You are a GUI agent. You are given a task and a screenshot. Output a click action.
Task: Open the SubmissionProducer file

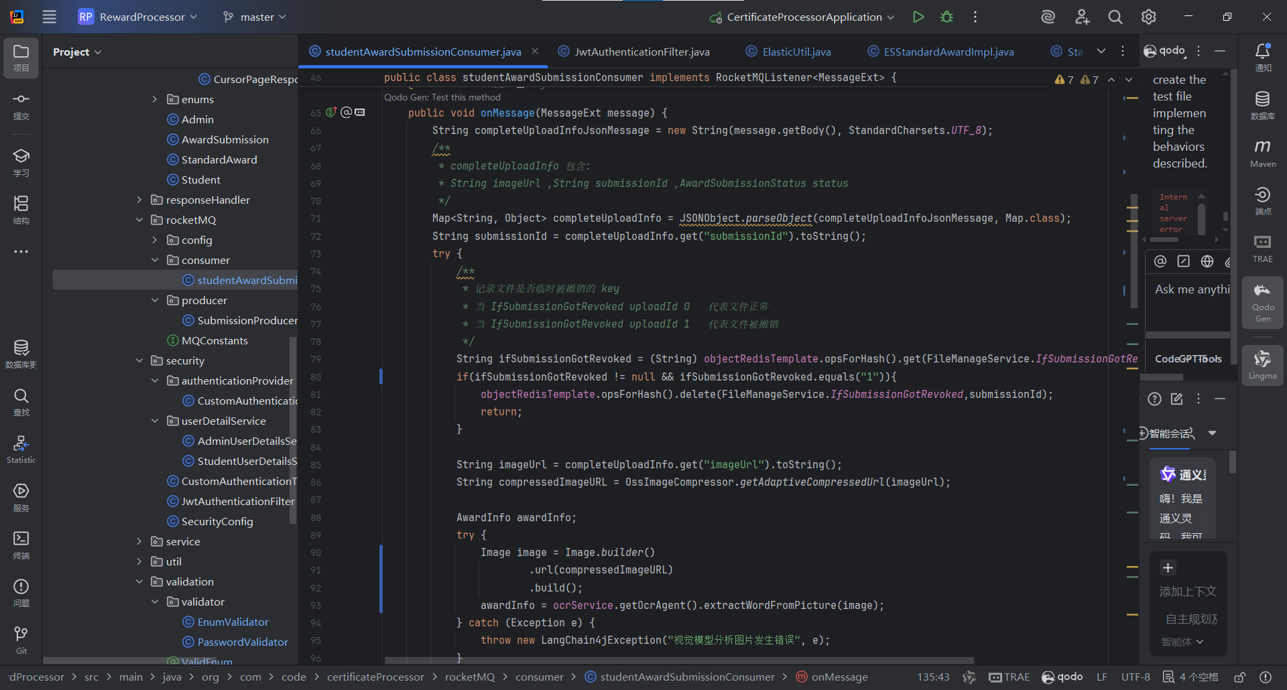(240, 320)
